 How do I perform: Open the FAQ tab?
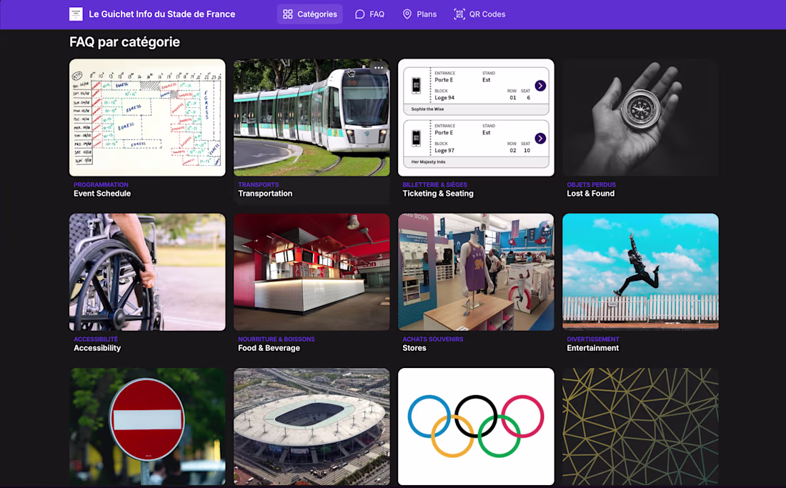369,14
